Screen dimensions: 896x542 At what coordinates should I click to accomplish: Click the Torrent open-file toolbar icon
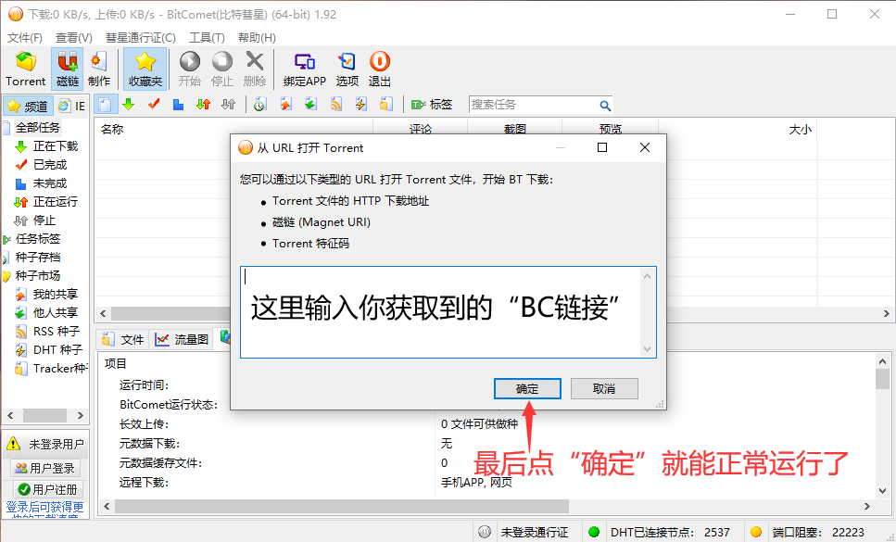click(x=25, y=69)
